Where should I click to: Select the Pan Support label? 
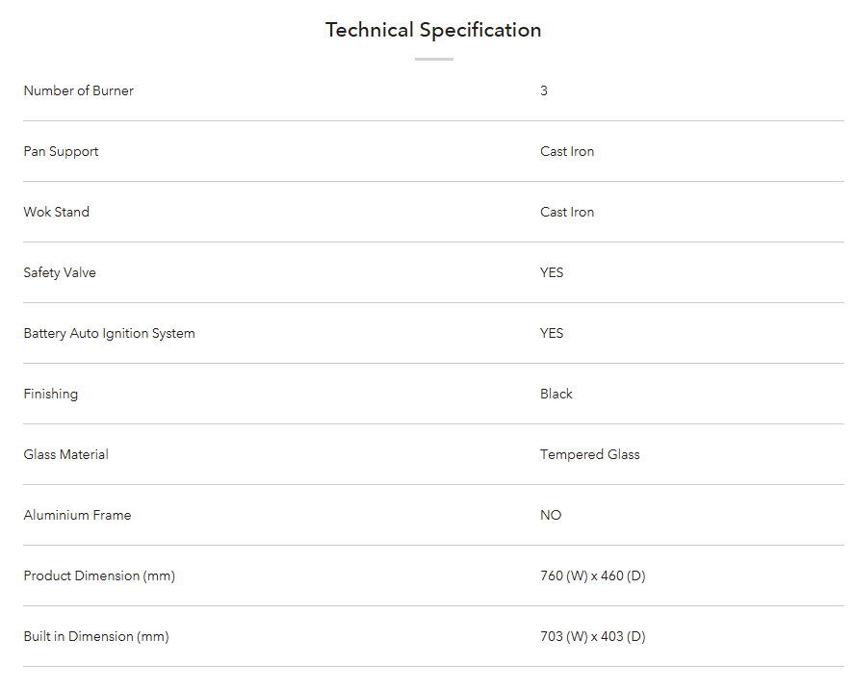coord(61,151)
